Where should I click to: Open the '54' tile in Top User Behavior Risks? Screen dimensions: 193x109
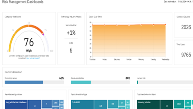click(167, 104)
